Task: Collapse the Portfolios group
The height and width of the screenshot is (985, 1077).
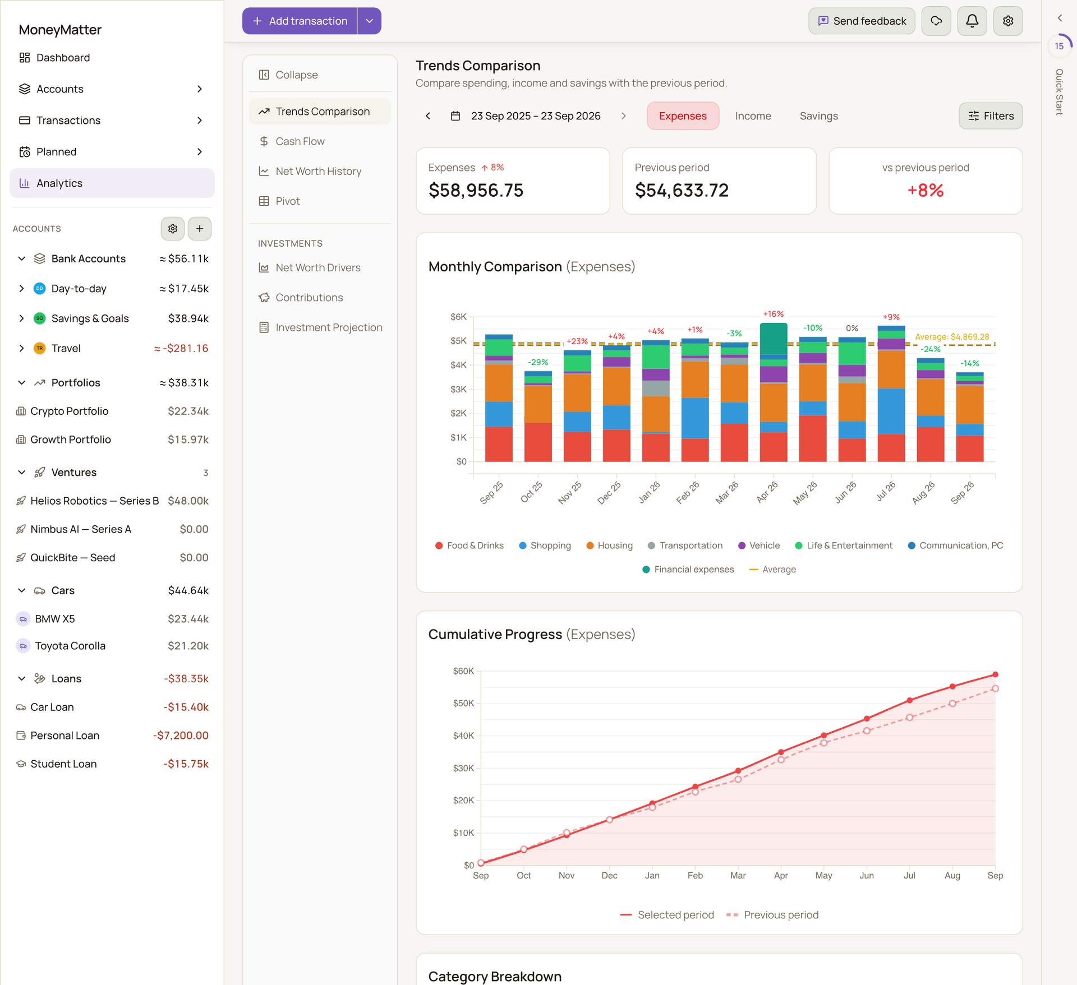Action: pyautogui.click(x=22, y=383)
